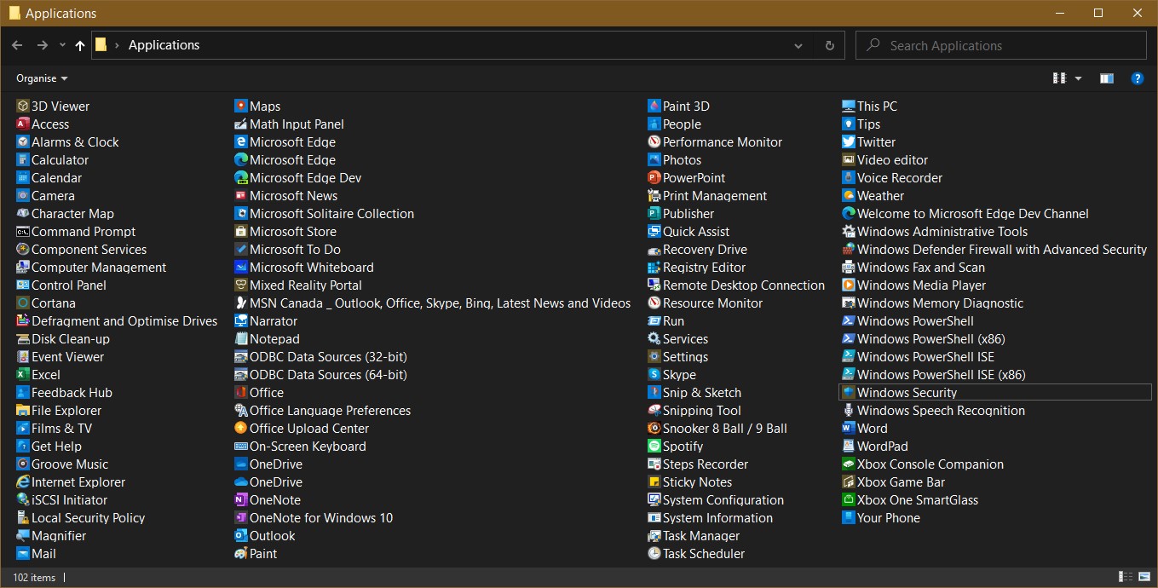Click the Applications breadcrumb in address bar
The image size is (1158, 588).
click(x=164, y=45)
